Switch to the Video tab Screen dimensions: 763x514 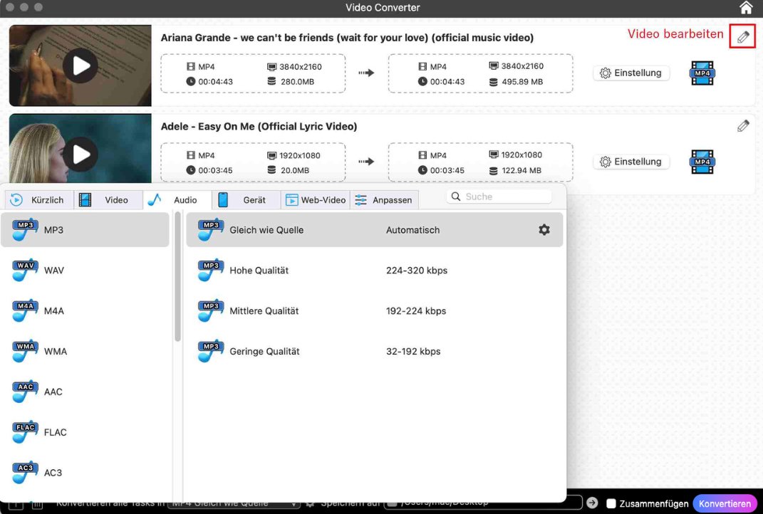click(116, 199)
